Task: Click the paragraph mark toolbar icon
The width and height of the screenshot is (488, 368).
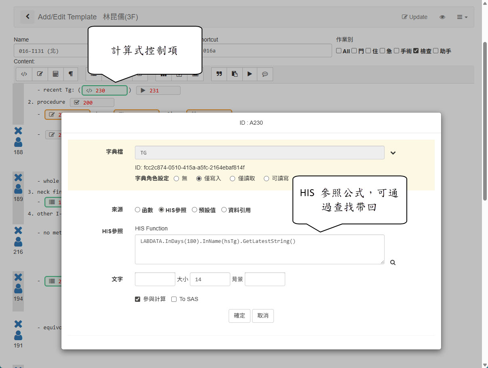Action: [x=71, y=74]
